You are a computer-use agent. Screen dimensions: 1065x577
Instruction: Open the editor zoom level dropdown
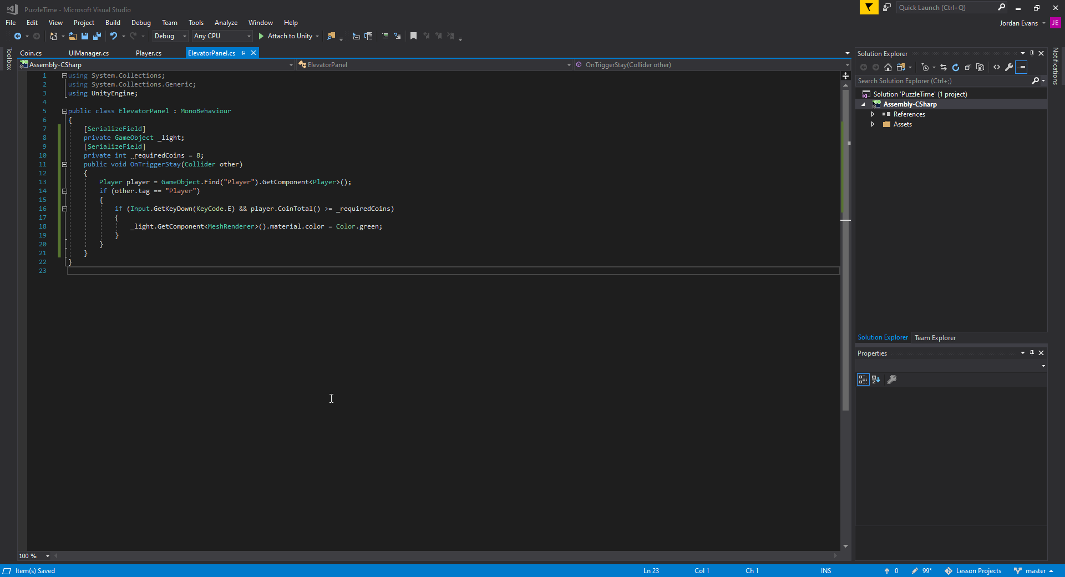point(47,556)
